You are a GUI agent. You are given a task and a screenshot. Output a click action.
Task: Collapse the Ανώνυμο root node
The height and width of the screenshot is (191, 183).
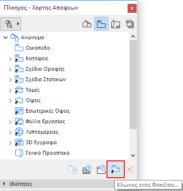coord(6,38)
